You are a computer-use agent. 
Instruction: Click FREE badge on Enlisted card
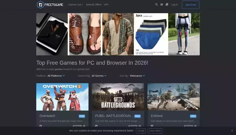pos(193,116)
